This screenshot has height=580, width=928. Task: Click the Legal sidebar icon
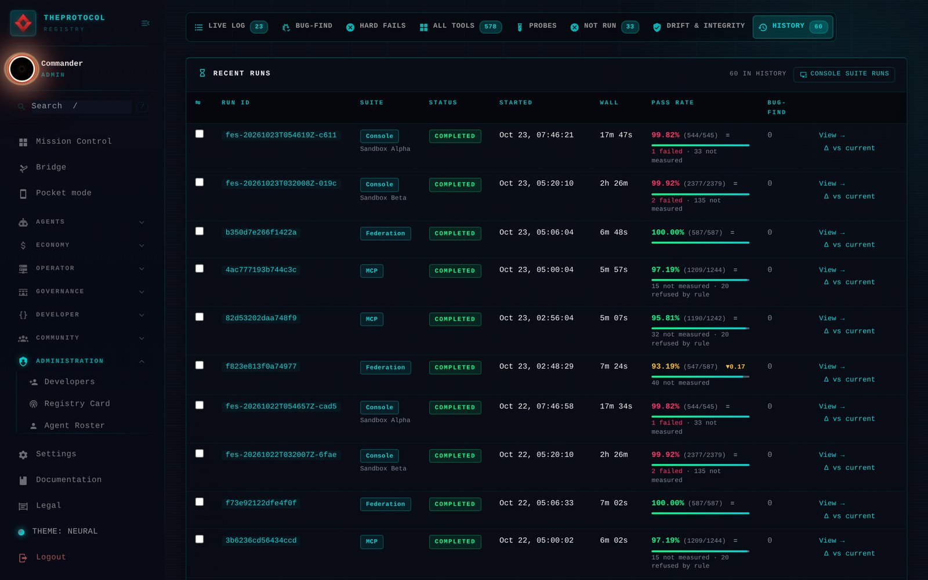[23, 506]
